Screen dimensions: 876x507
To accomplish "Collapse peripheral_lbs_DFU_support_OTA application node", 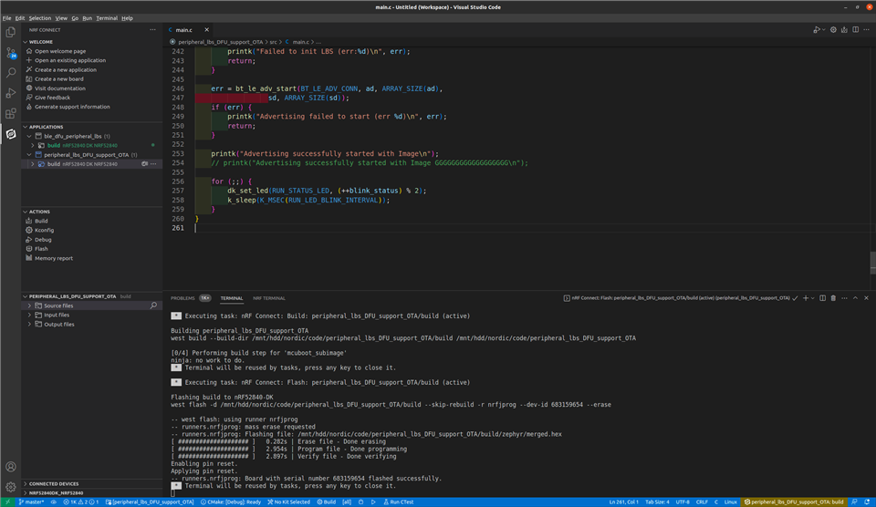I will point(29,155).
